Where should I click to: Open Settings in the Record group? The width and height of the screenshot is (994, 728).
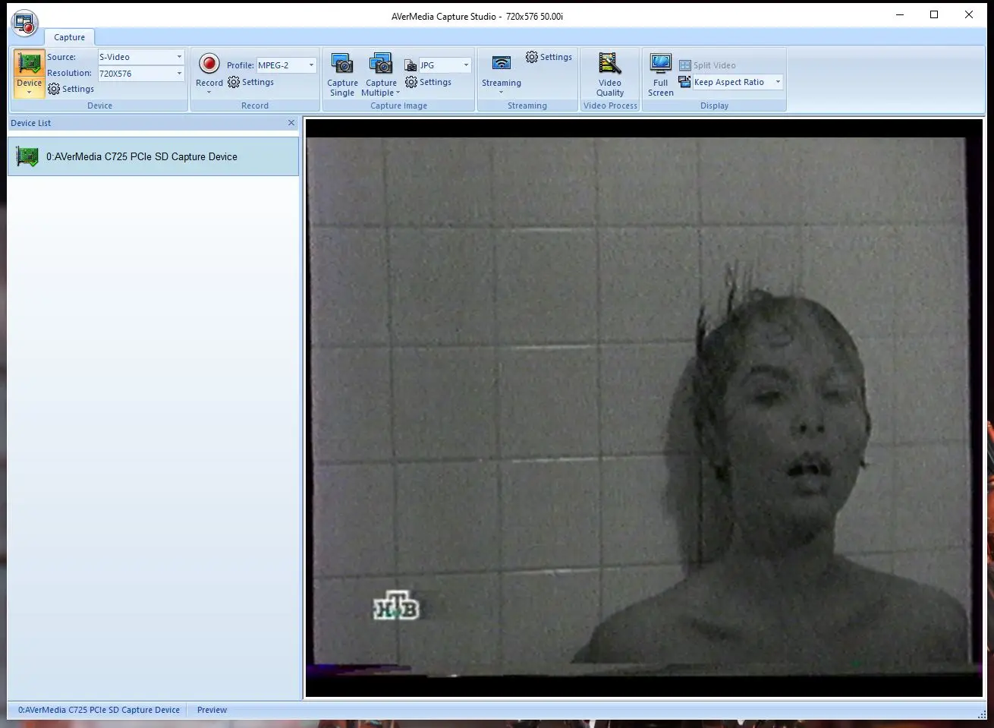[x=250, y=82]
